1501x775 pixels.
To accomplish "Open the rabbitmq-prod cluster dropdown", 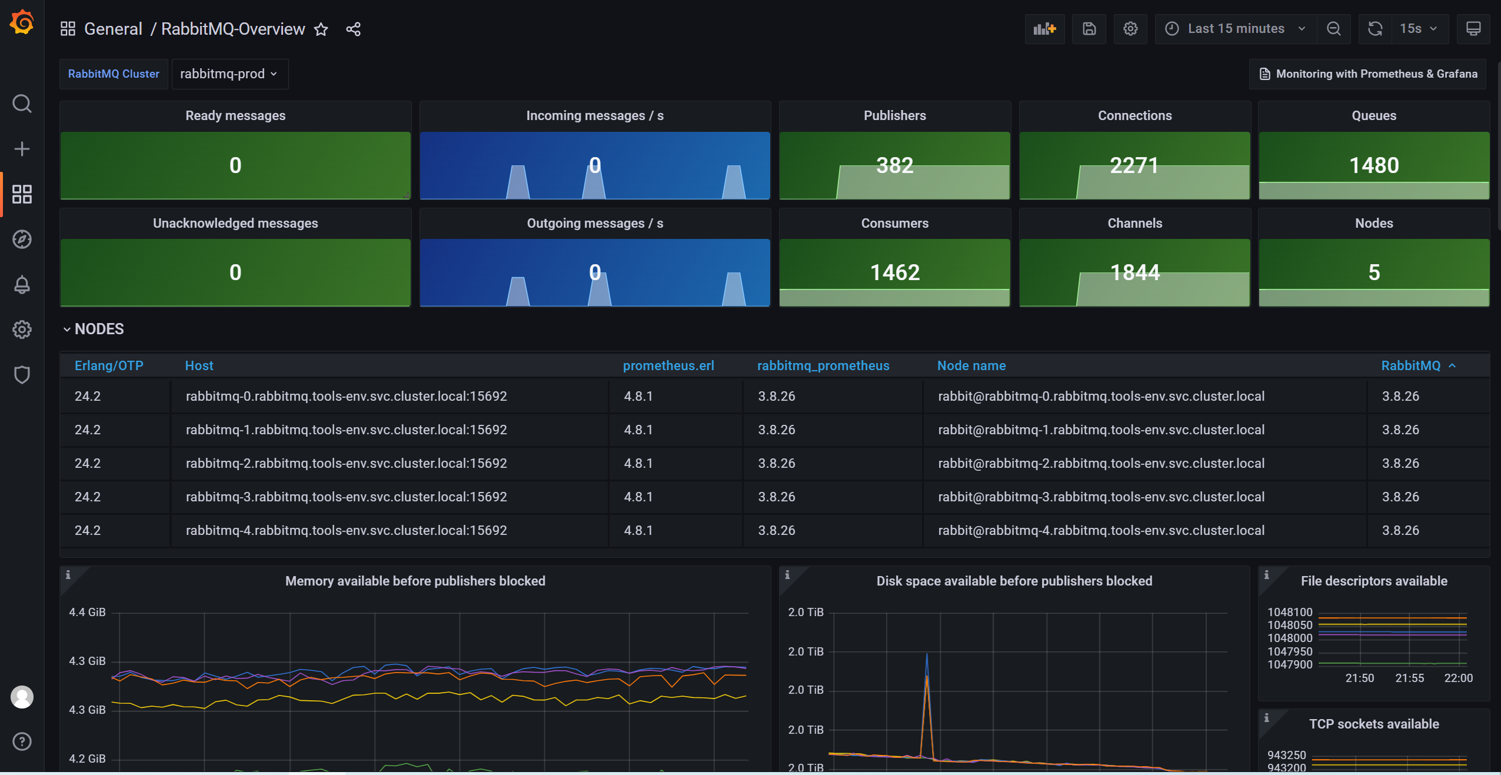I will pyautogui.click(x=229, y=74).
